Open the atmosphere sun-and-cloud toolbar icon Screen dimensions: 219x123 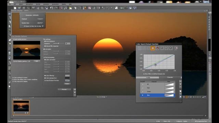(x=70, y=8)
